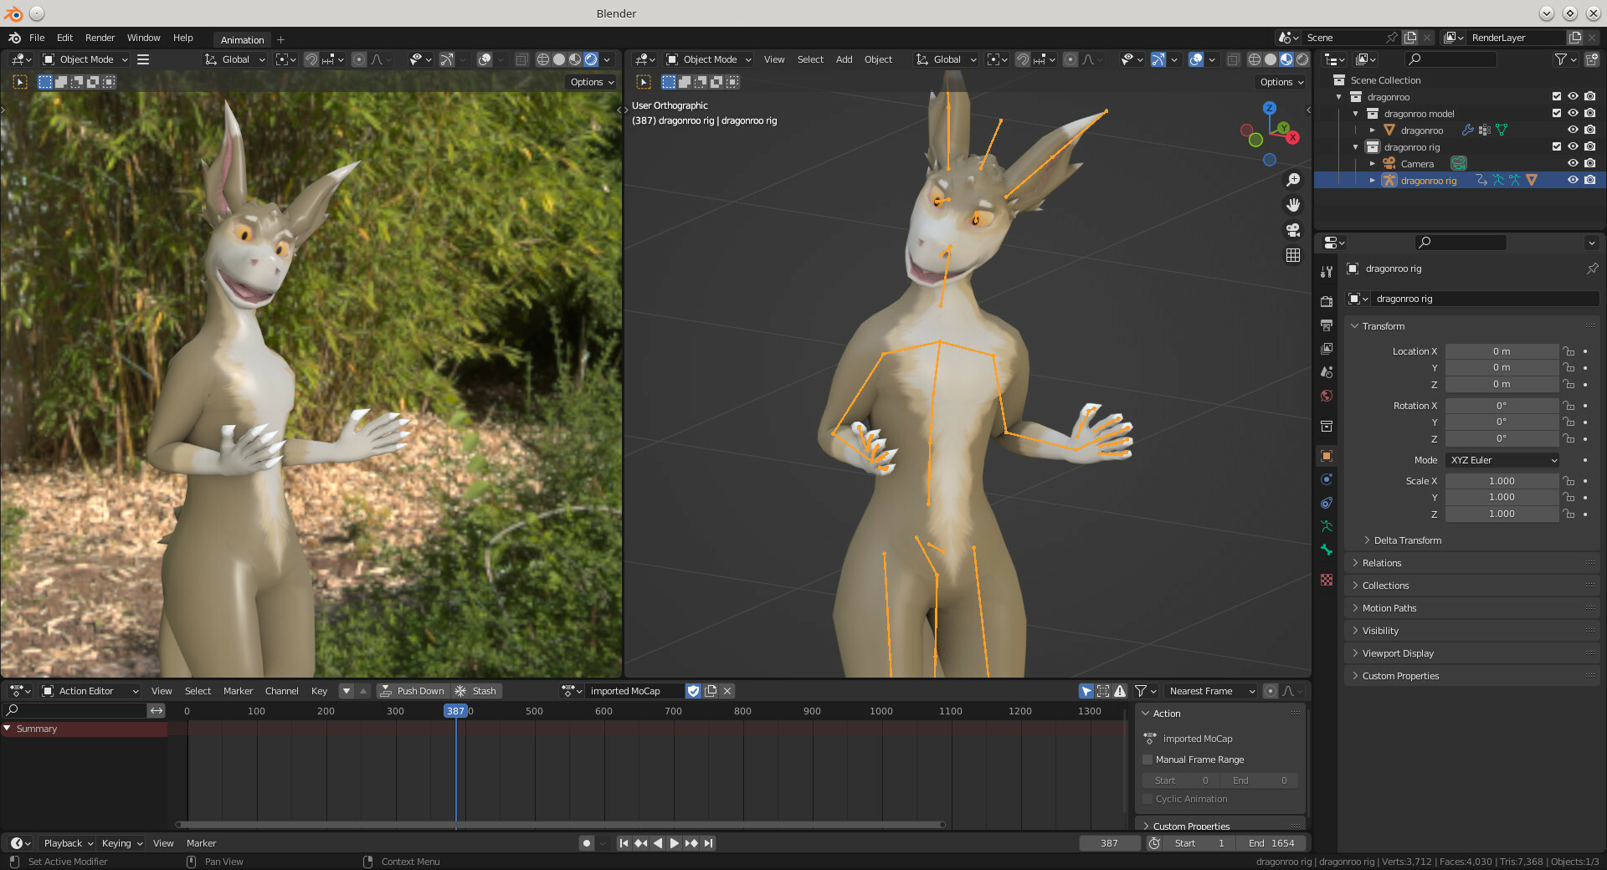Viewport: 1607px width, 870px height.
Task: Open the XYZ Euler rotation mode dropdown
Action: (1502, 460)
